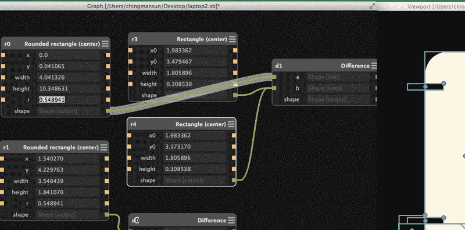Click r0 width output port
The width and height of the screenshot is (465, 230).
[108, 77]
